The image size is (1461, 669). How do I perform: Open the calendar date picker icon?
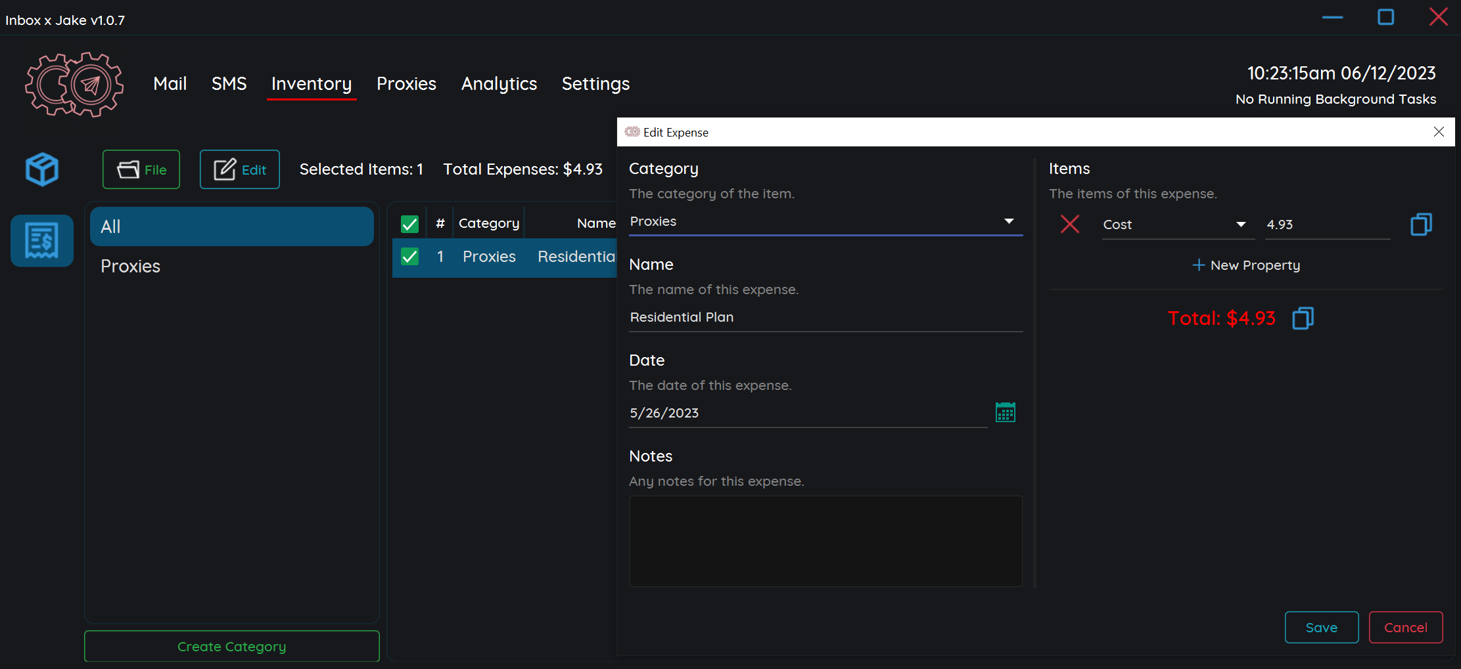1006,412
